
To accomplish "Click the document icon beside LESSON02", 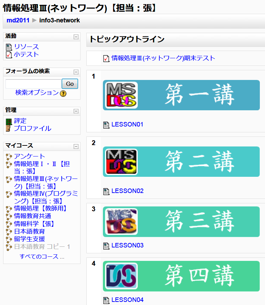I will click(x=106, y=191).
